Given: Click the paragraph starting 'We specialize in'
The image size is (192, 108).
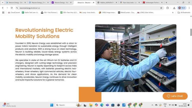Looking at the screenshot, I should pyautogui.click(x=46, y=70).
